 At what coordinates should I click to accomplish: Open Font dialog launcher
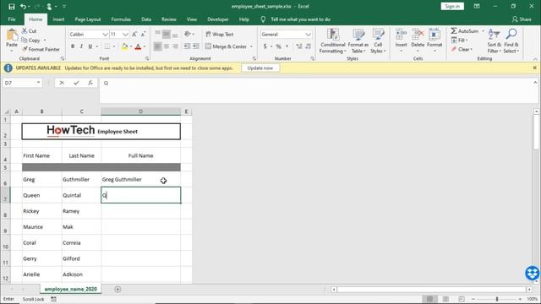(x=147, y=58)
